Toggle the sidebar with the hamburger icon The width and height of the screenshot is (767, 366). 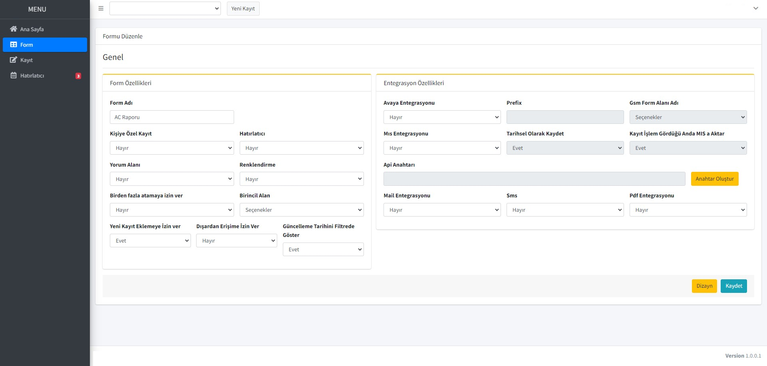click(x=101, y=8)
